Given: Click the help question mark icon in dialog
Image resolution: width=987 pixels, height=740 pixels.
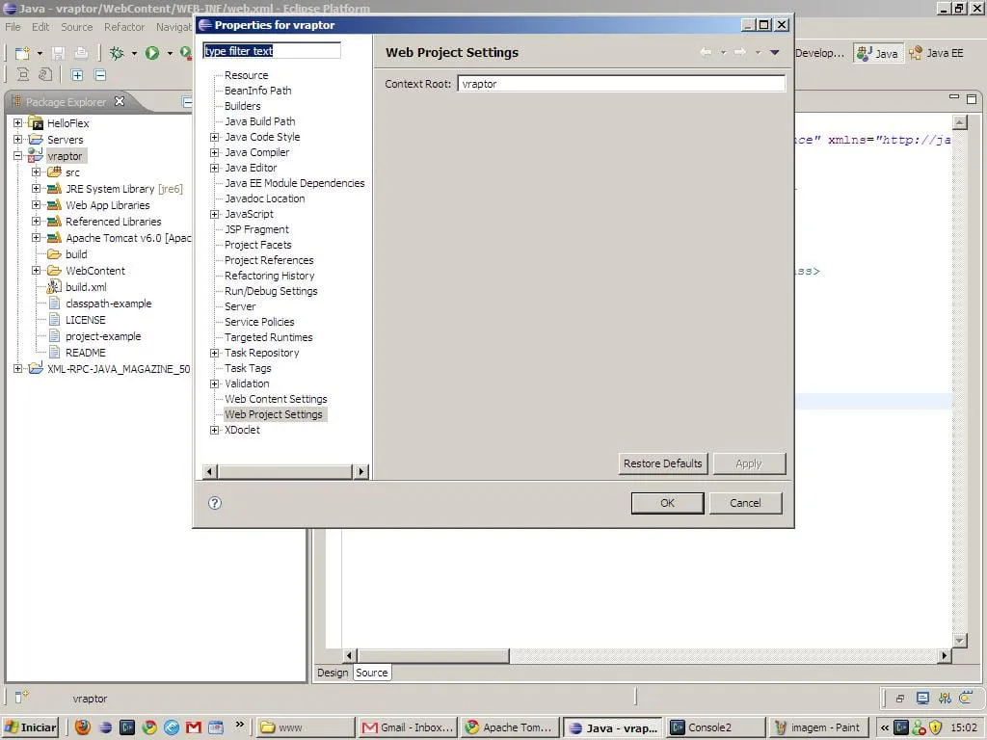Looking at the screenshot, I should coord(215,503).
